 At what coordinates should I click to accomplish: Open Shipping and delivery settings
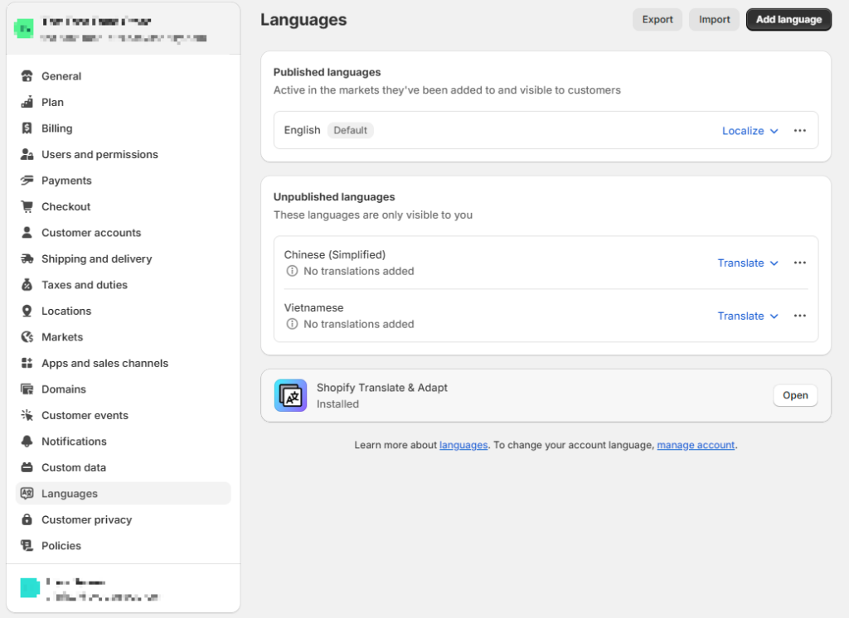124,258
